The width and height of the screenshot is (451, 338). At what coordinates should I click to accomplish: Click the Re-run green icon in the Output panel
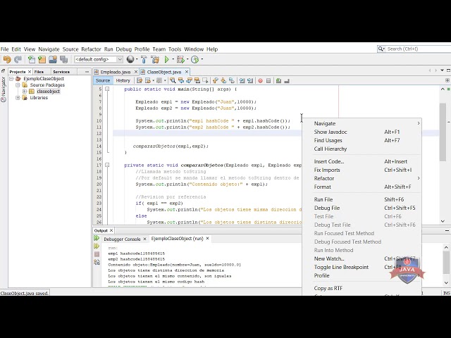(97, 238)
